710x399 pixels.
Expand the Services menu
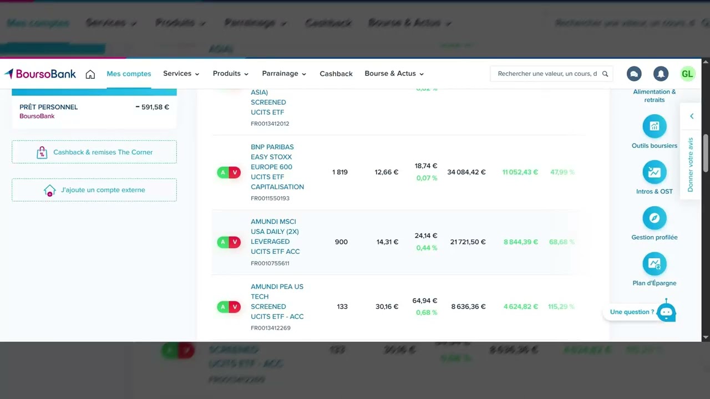(x=181, y=74)
